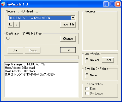Enable the Eject on completion checkbox
122x102 pixels.
[87, 89]
